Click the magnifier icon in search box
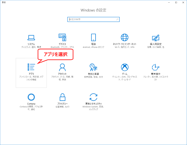The height and width of the screenshot is (145, 187). tap(117, 20)
